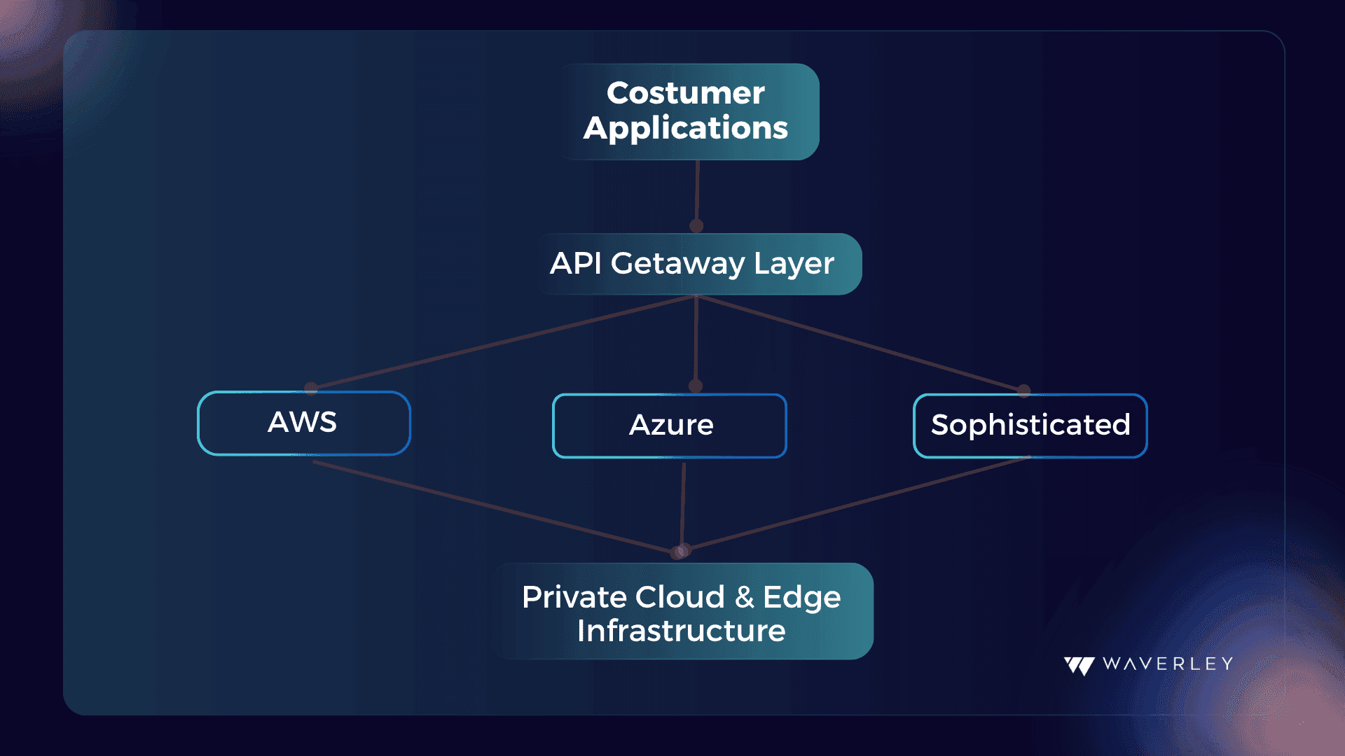Viewport: 1345px width, 756px height.
Task: Select the API Getaway Layer box
Action: pos(701,264)
